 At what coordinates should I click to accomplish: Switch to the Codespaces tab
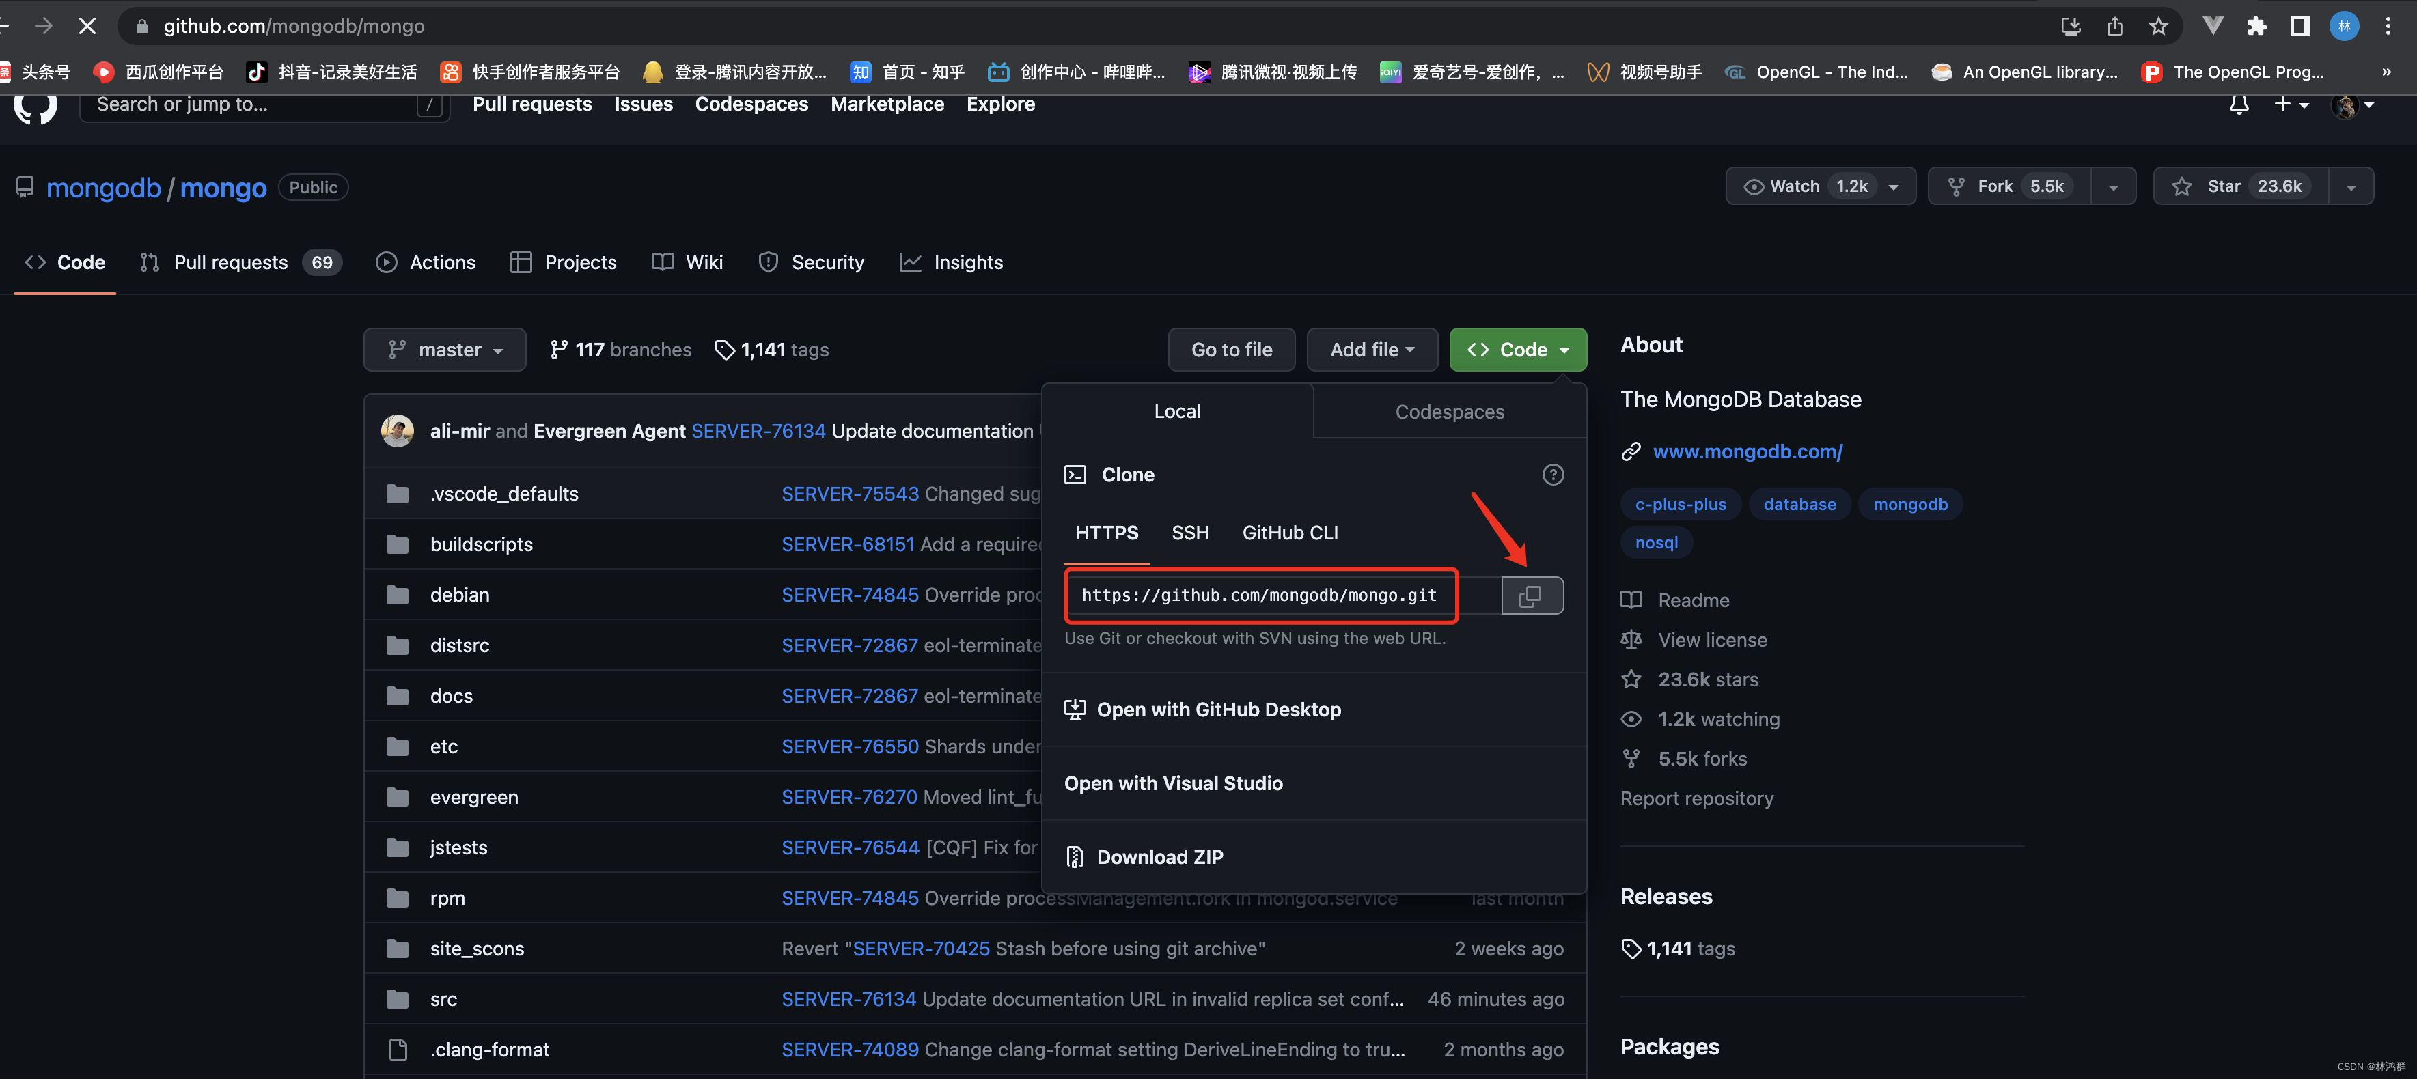1449,412
